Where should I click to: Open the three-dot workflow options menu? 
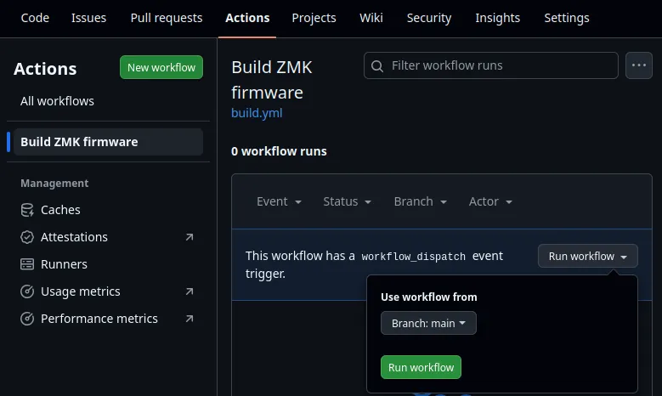tap(639, 65)
